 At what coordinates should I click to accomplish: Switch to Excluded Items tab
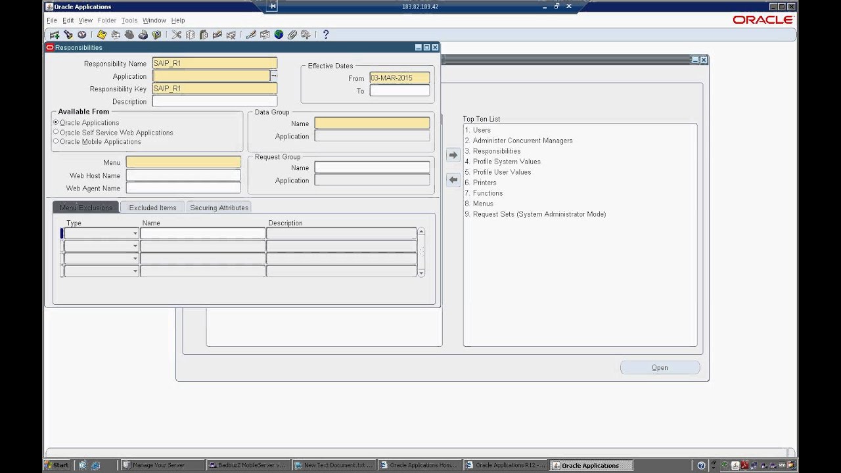(x=152, y=208)
